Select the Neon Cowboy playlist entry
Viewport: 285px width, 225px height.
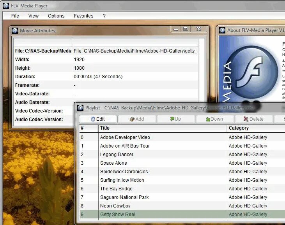tap(182, 206)
